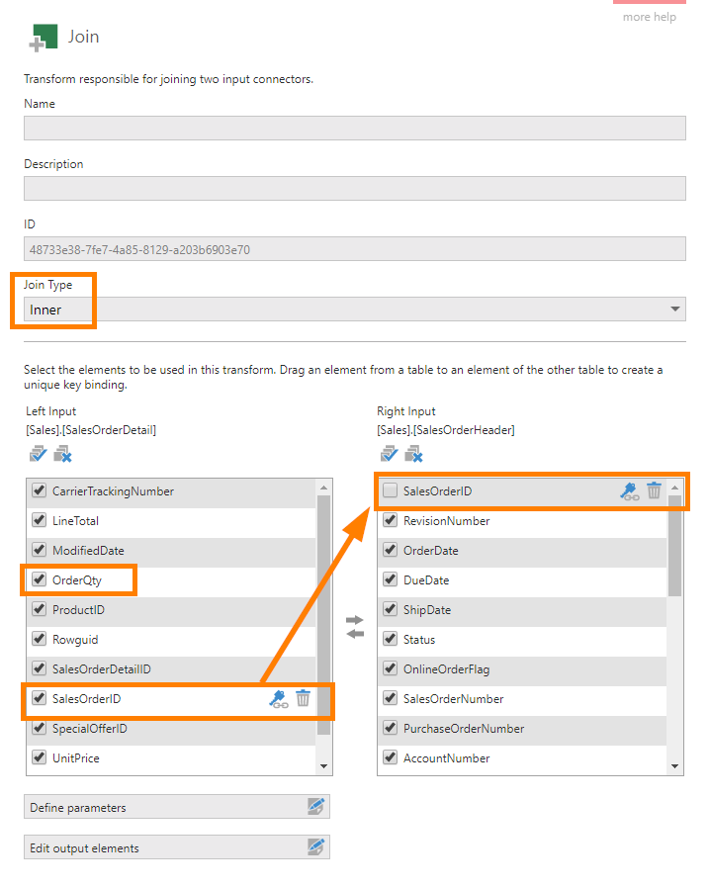Image resolution: width=709 pixels, height=888 pixels.
Task: Remove the binding on right SalesOrderID
Action: (x=654, y=490)
